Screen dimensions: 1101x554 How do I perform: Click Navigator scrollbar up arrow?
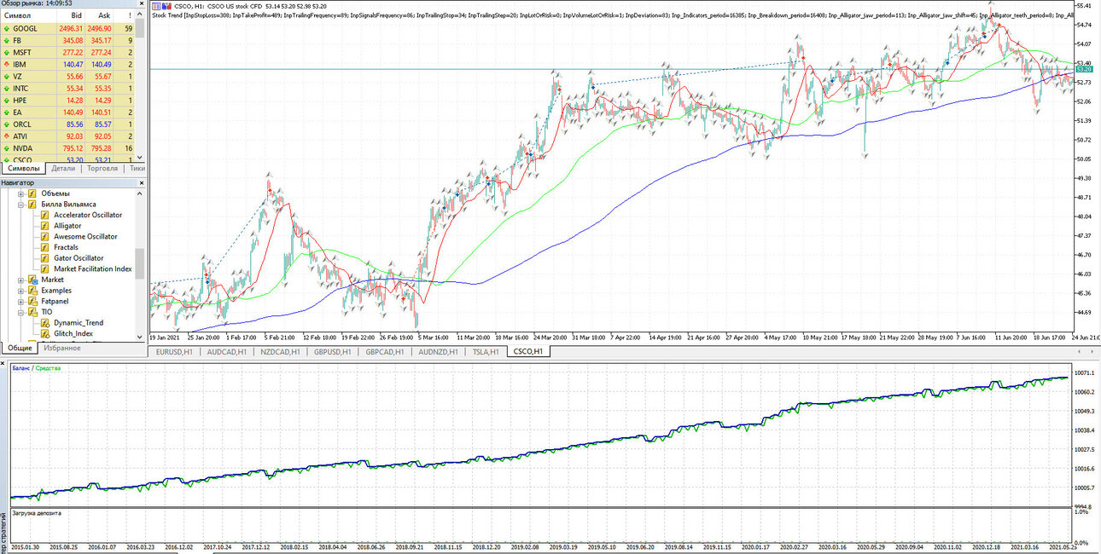(x=140, y=193)
